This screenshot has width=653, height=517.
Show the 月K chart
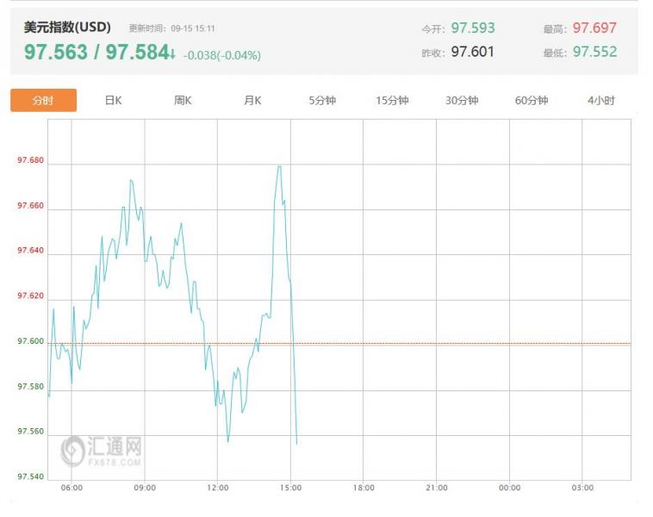pyautogui.click(x=252, y=101)
